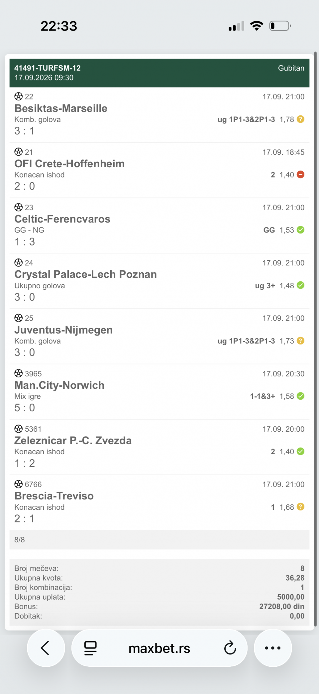Tap the yellow question mark for Juventus-Nijmegen
This screenshot has width=319, height=694.
pyautogui.click(x=300, y=341)
